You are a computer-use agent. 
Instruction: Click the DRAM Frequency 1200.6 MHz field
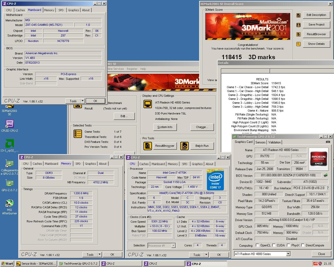(81, 193)
